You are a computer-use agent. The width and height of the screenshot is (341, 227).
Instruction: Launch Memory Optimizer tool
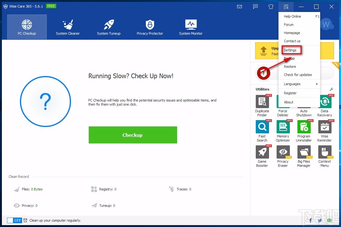283,127
